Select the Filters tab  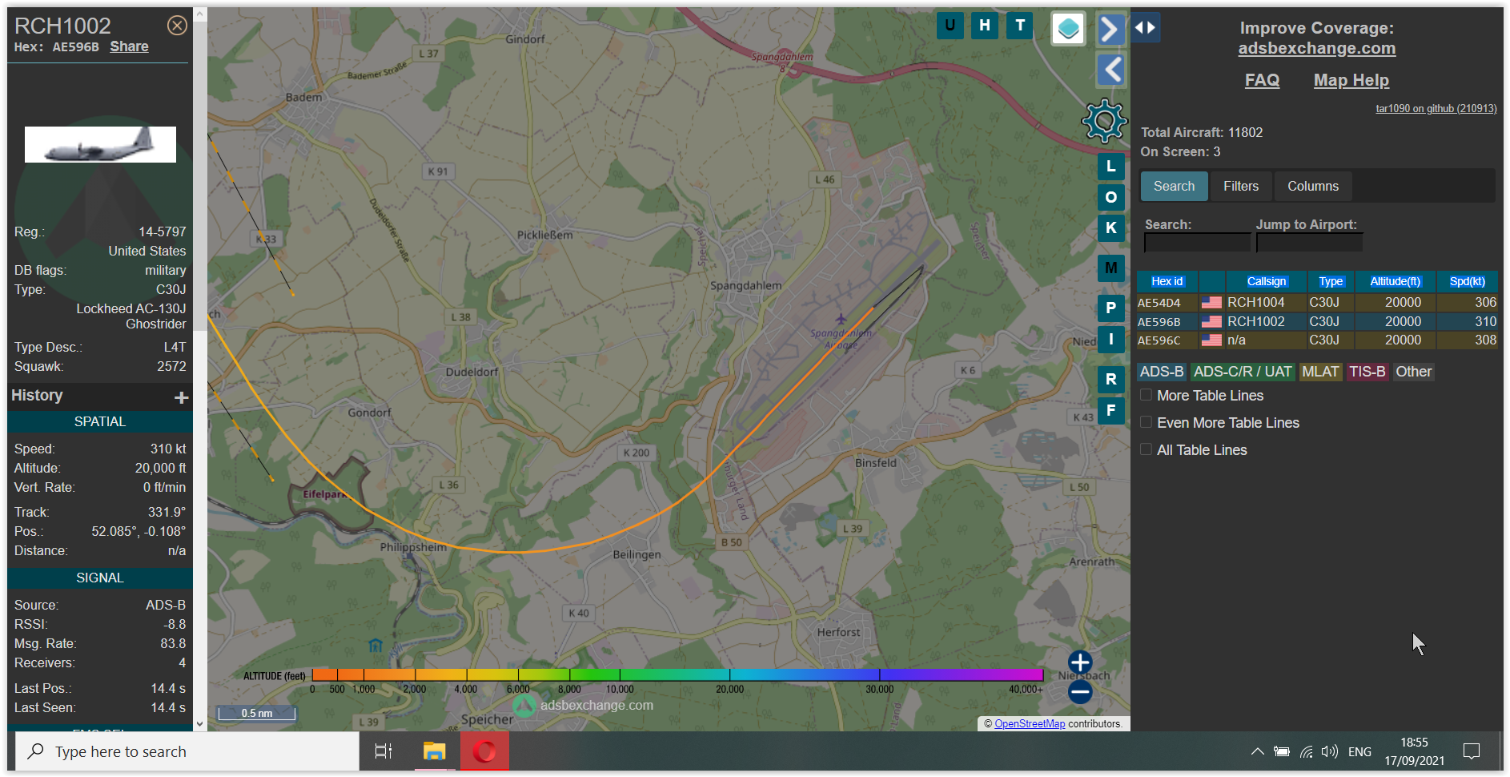1241,186
